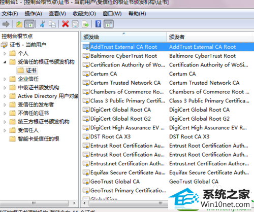Click certificate icon beside Chambers of Commerce Ro...

click(86, 92)
